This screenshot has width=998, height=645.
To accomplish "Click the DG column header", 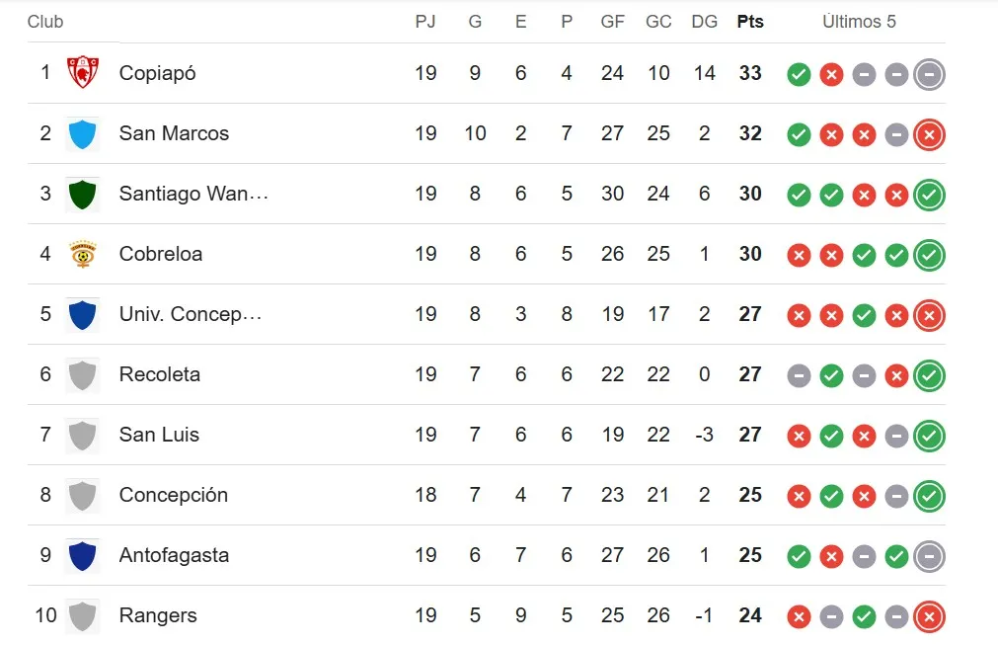I will tap(704, 21).
